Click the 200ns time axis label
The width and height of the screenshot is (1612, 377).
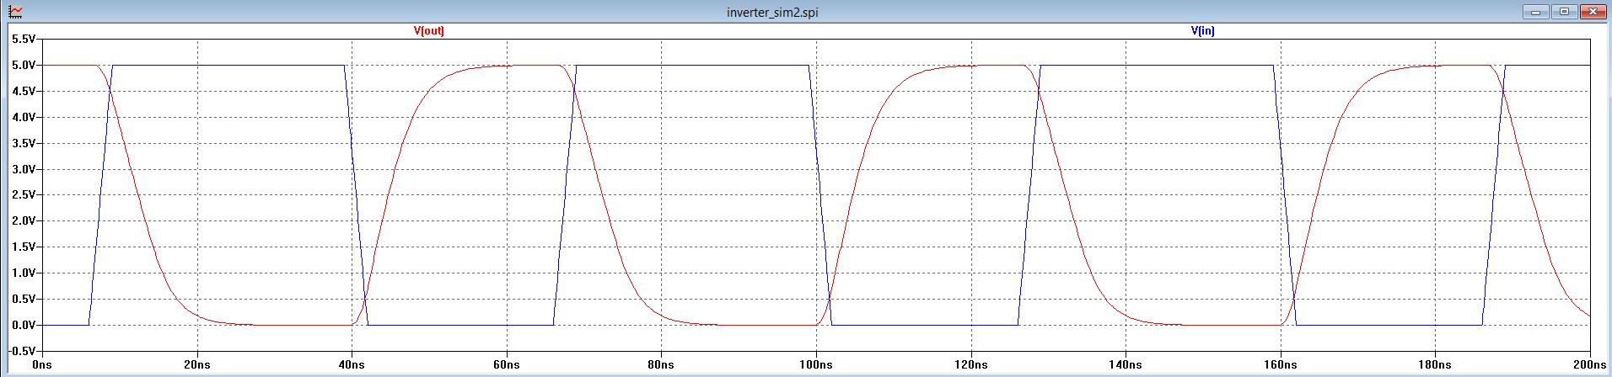pyautogui.click(x=1590, y=365)
